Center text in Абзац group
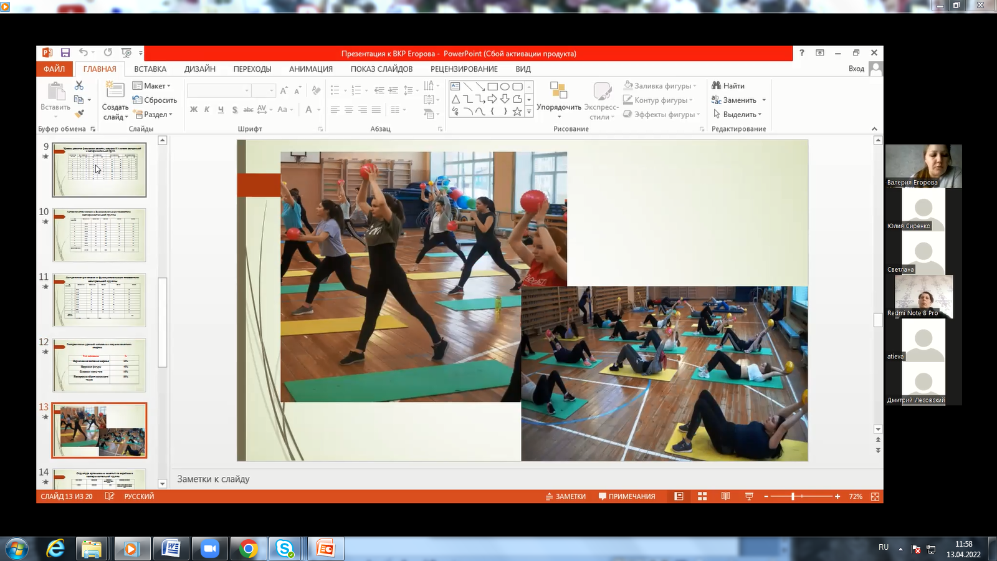This screenshot has height=561, width=997. click(349, 110)
